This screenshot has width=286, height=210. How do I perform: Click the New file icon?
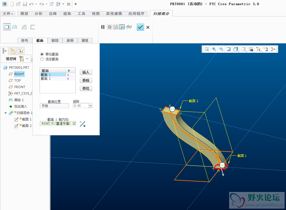point(12,4)
